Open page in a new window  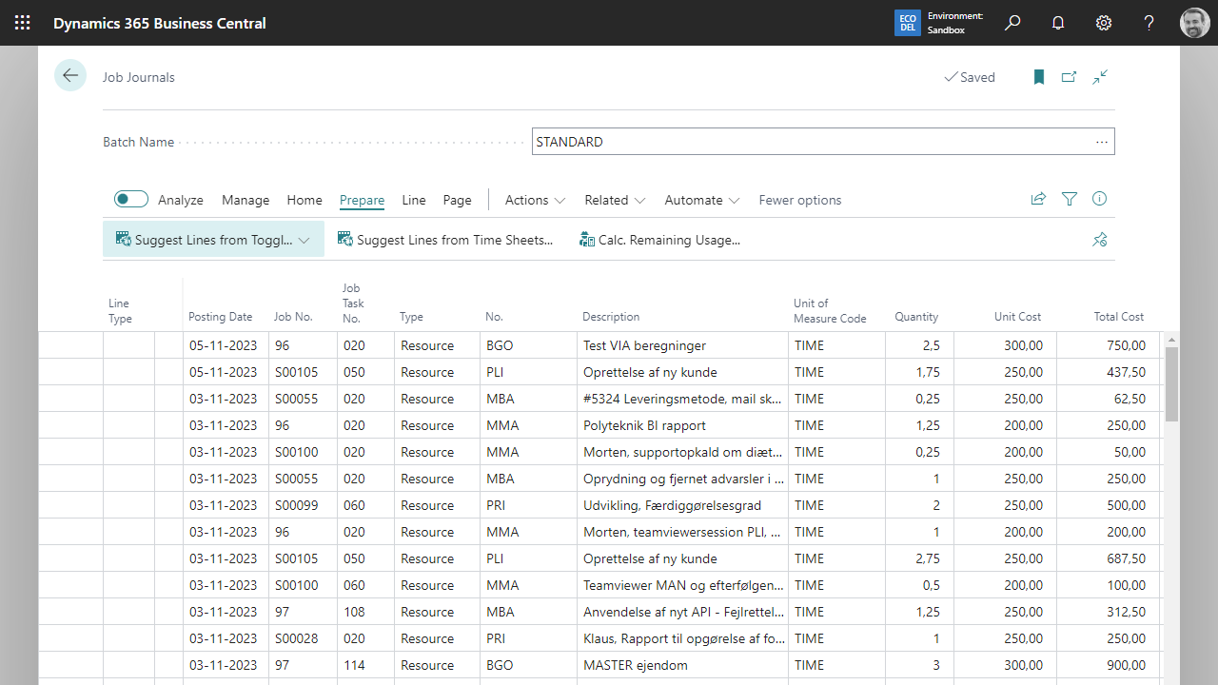click(1070, 77)
